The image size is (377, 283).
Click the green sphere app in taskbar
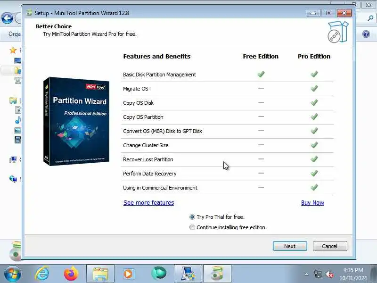(x=159, y=274)
